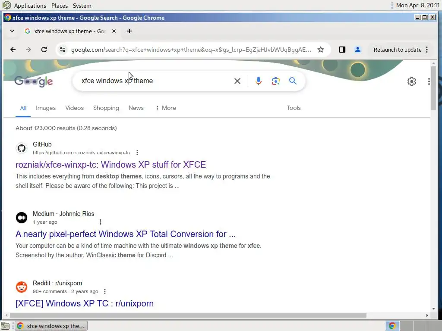
Task: Select the Chrome window in the taskbar
Action: tap(51, 326)
